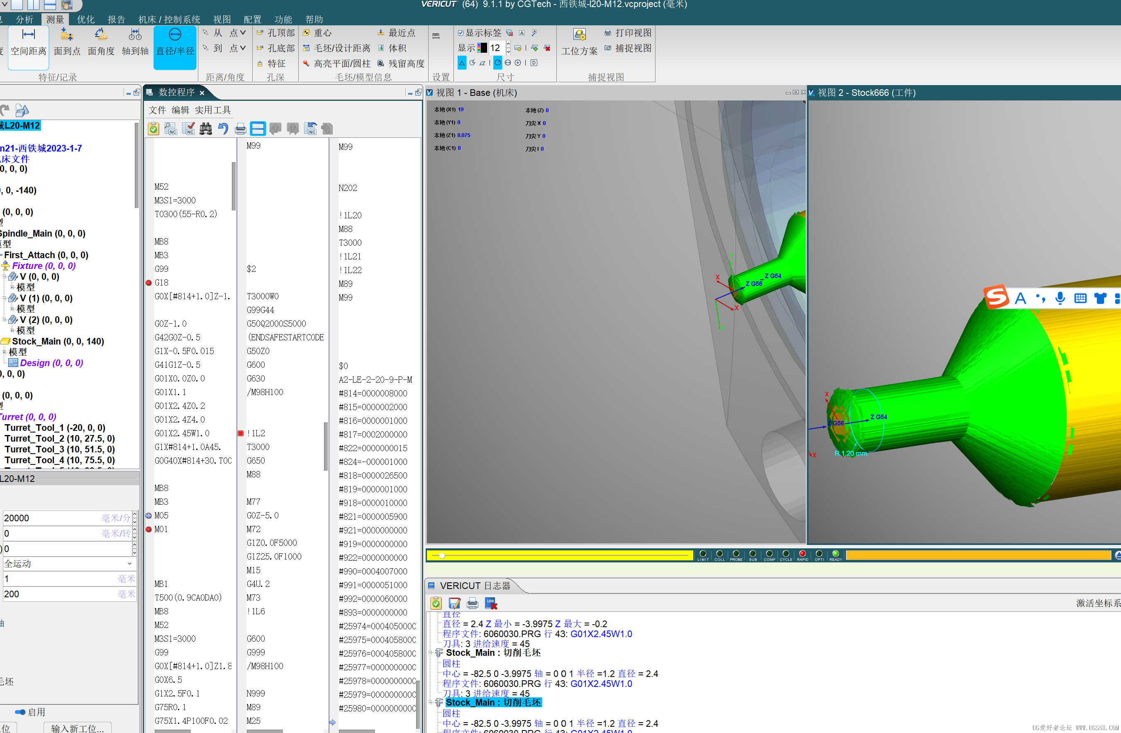Click delete all dimension labels icon
Image resolution: width=1121 pixels, height=733 pixels.
tap(509, 33)
